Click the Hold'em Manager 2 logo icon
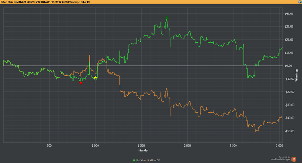 [x=294, y=159]
